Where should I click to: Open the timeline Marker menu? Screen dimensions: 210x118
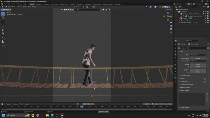click(27, 104)
